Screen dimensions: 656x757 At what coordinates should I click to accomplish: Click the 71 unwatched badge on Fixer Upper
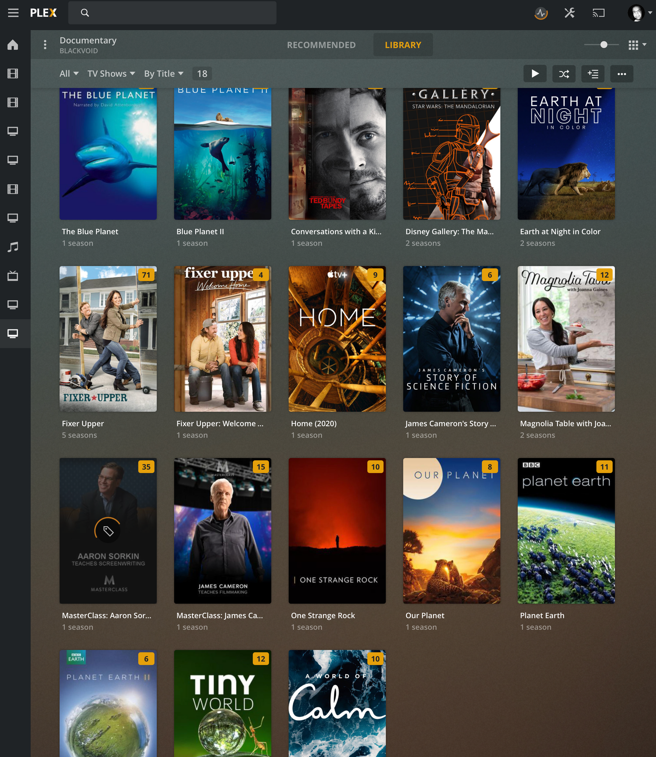[x=146, y=275]
